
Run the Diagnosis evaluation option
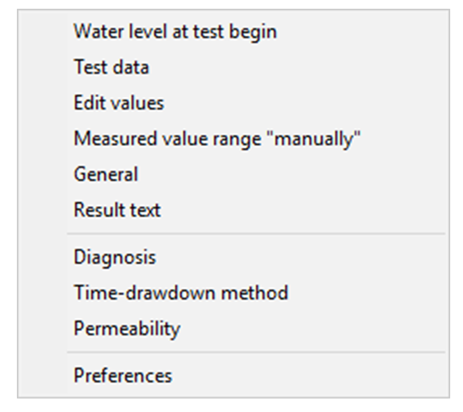[x=115, y=257]
